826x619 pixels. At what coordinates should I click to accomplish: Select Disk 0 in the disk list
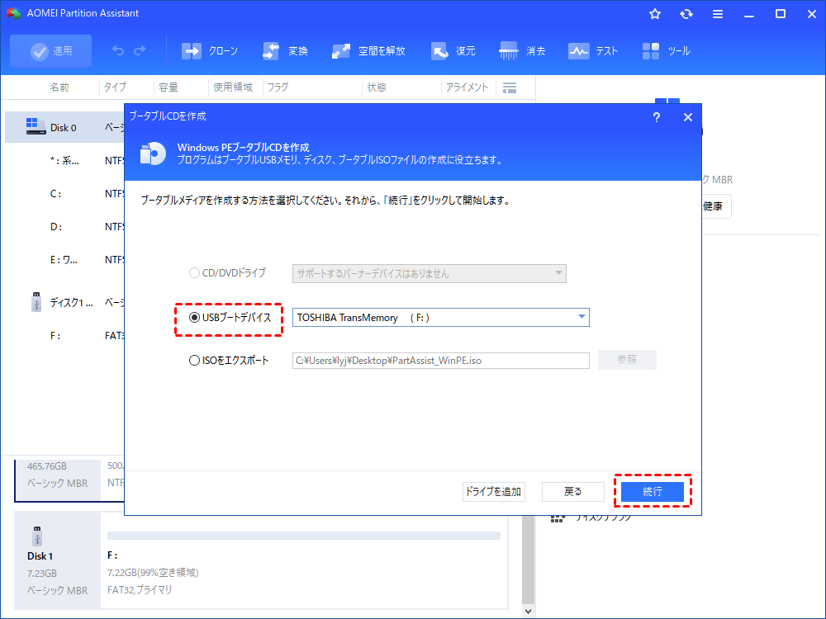point(64,127)
